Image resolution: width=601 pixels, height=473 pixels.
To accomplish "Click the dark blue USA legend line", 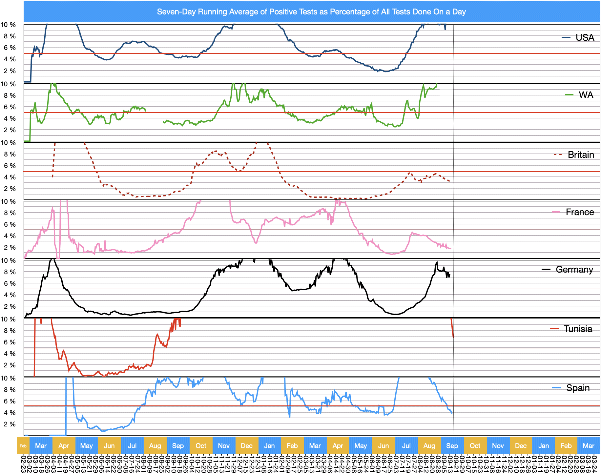I will (x=566, y=38).
